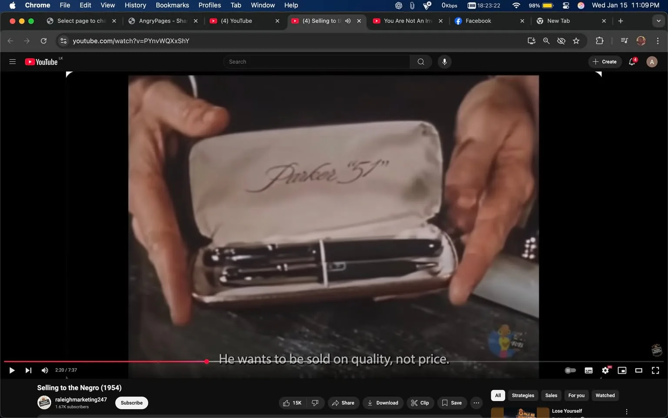The height and width of the screenshot is (418, 668).
Task: Open the Lose Yourself video options menu
Action: (x=626, y=411)
